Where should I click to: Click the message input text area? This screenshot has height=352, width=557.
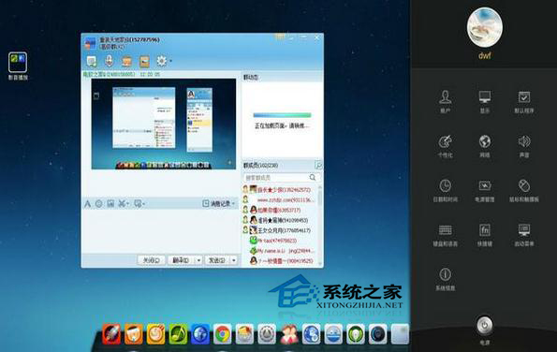coord(161,231)
